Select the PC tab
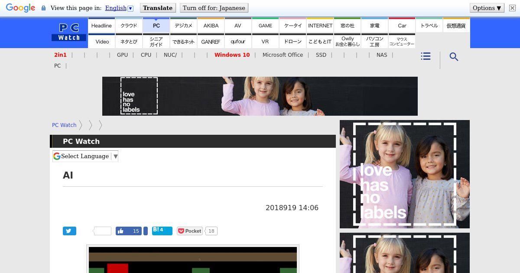This screenshot has width=520, height=273. [x=156, y=26]
